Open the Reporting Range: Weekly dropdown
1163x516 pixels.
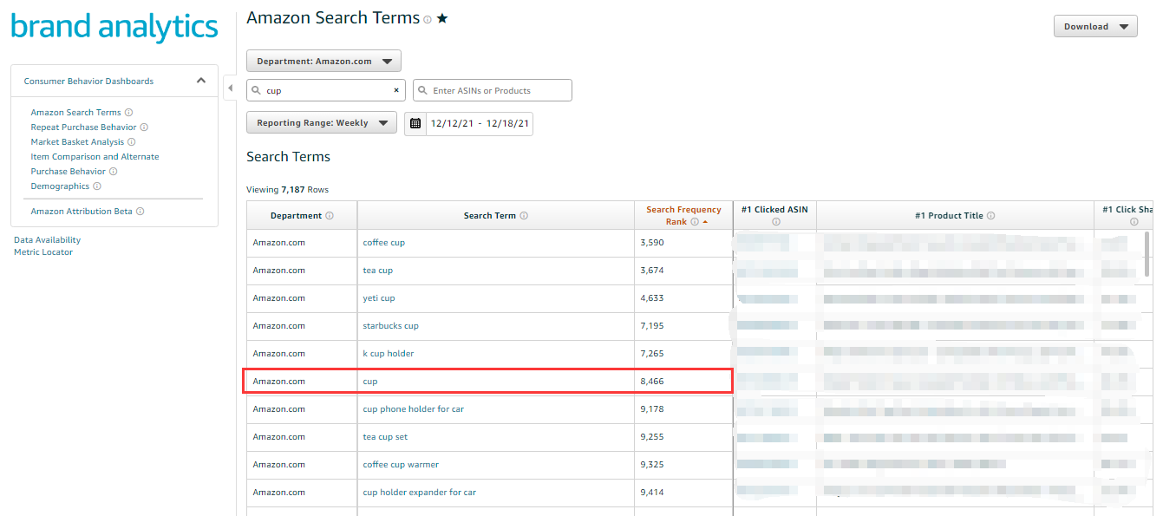coord(322,123)
